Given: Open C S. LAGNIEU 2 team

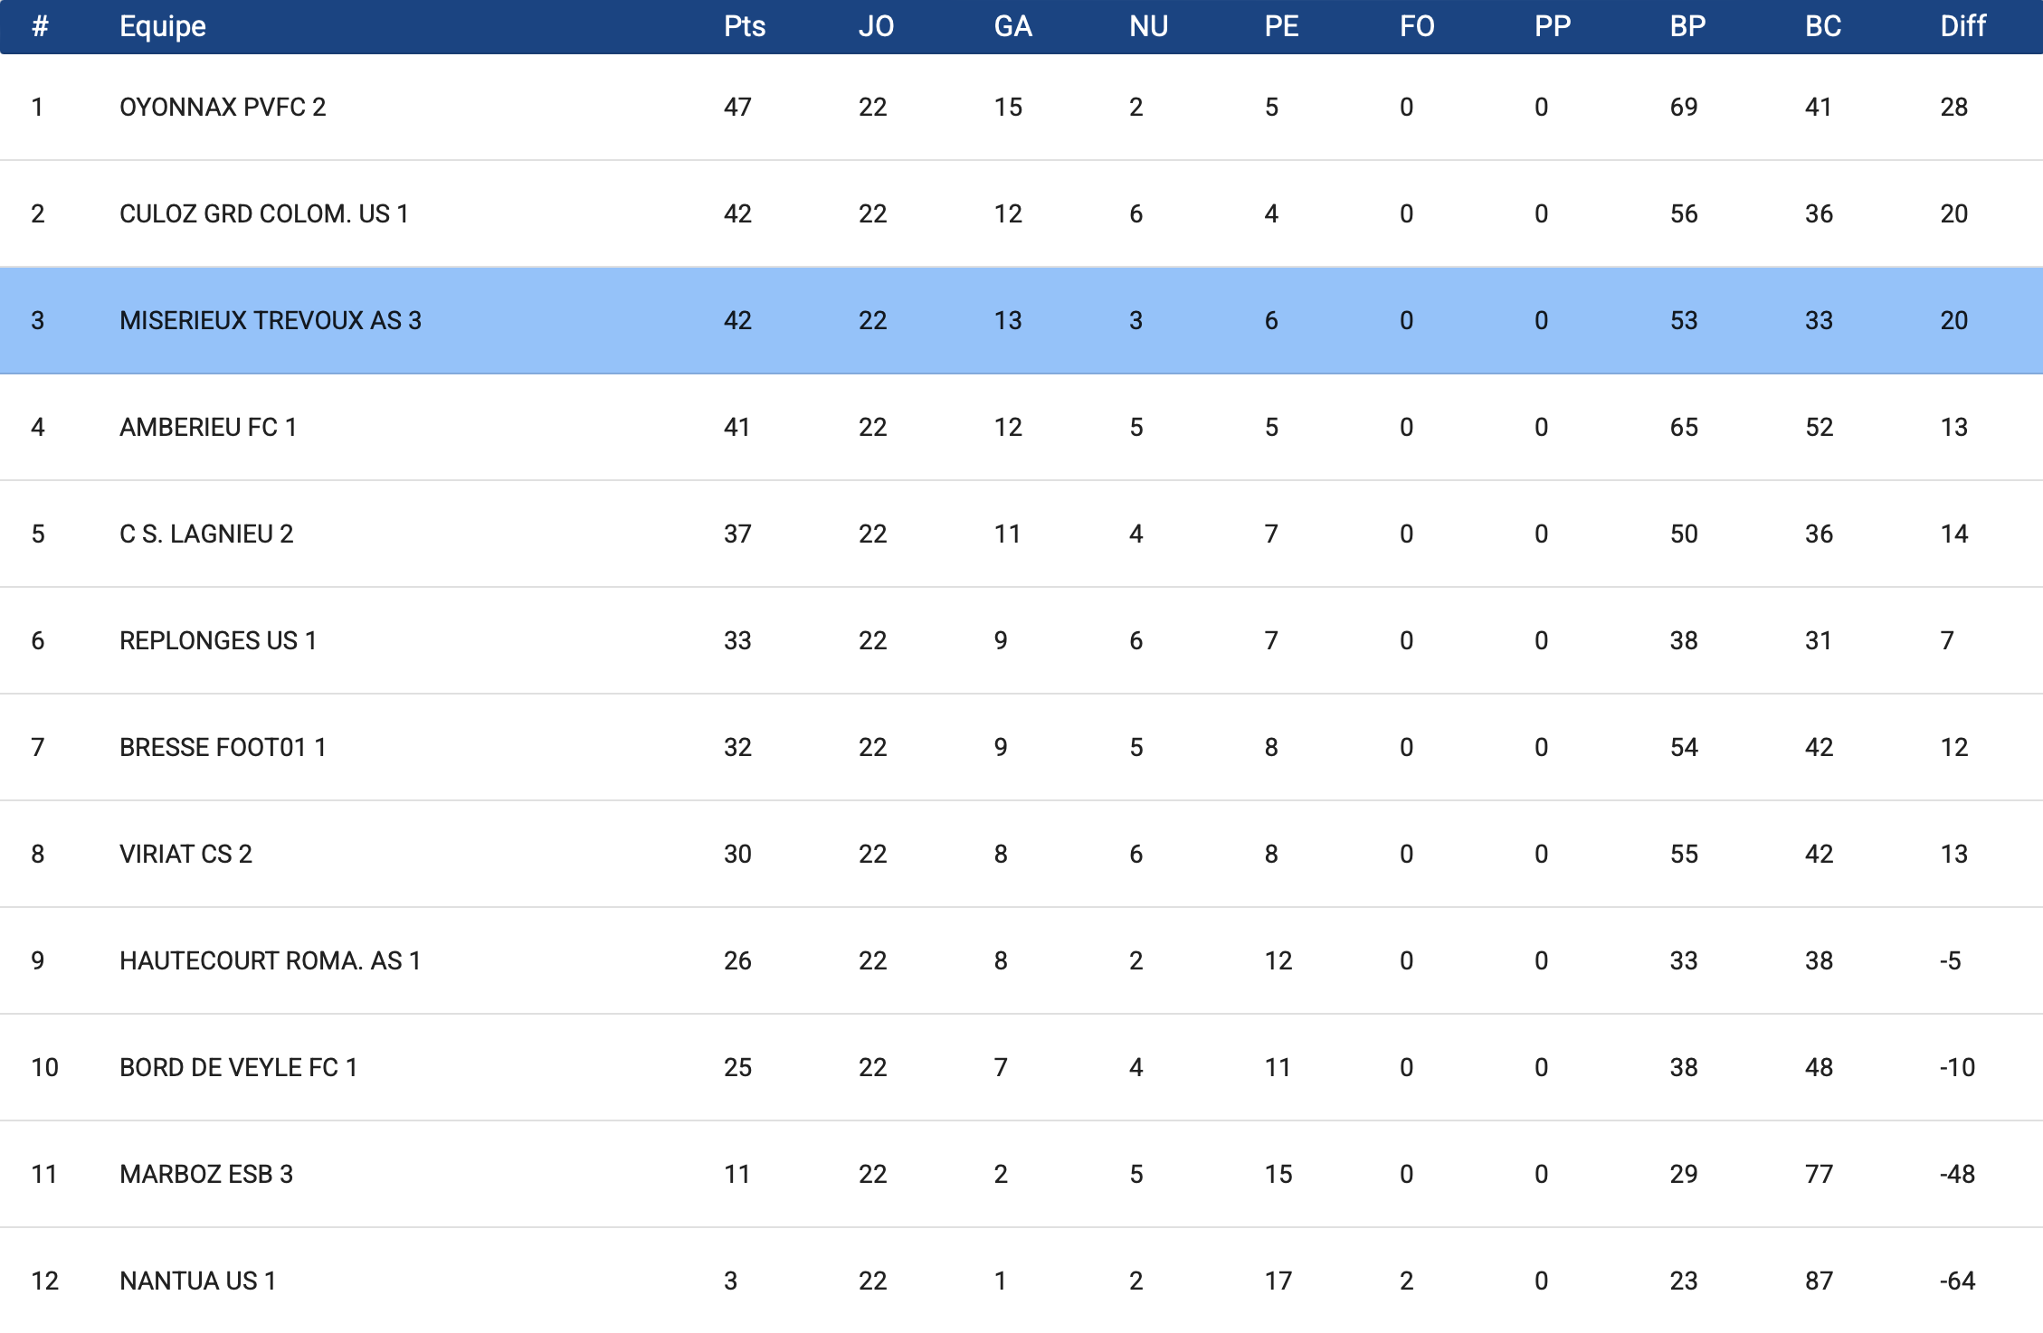Looking at the screenshot, I should [x=206, y=534].
